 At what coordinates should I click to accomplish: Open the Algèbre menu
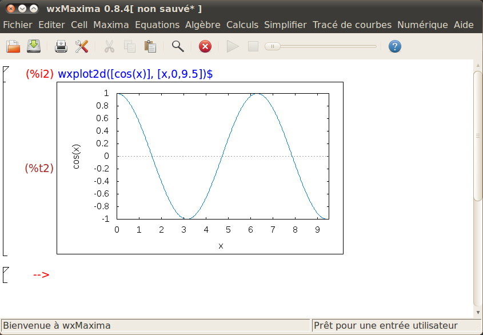202,25
